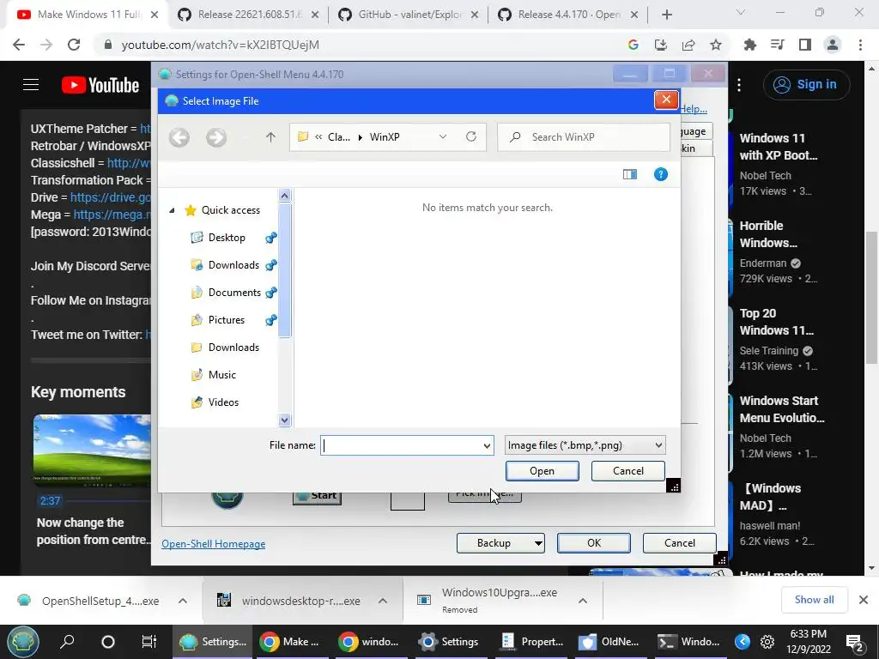Open the Chrome extensions puzzle icon
Image resolution: width=879 pixels, height=659 pixels.
(750, 45)
